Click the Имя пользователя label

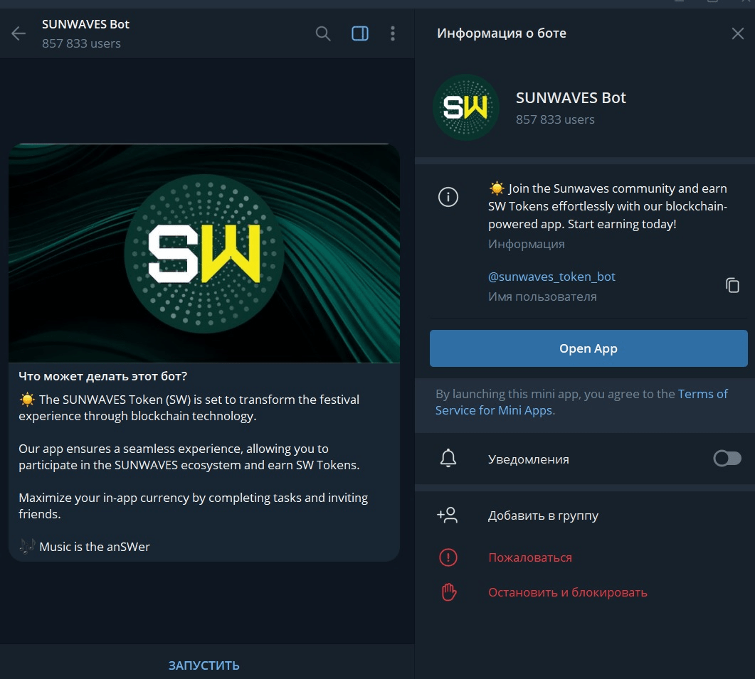[542, 297]
